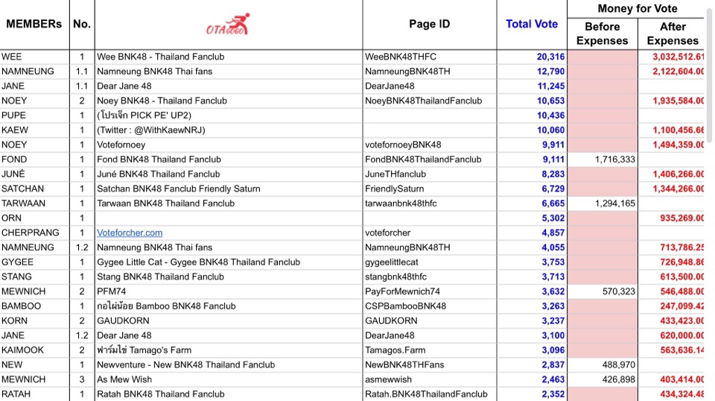Click the page ID 'FondBNK48ThailandFanclub'
The height and width of the screenshot is (401, 715).
tap(423, 160)
